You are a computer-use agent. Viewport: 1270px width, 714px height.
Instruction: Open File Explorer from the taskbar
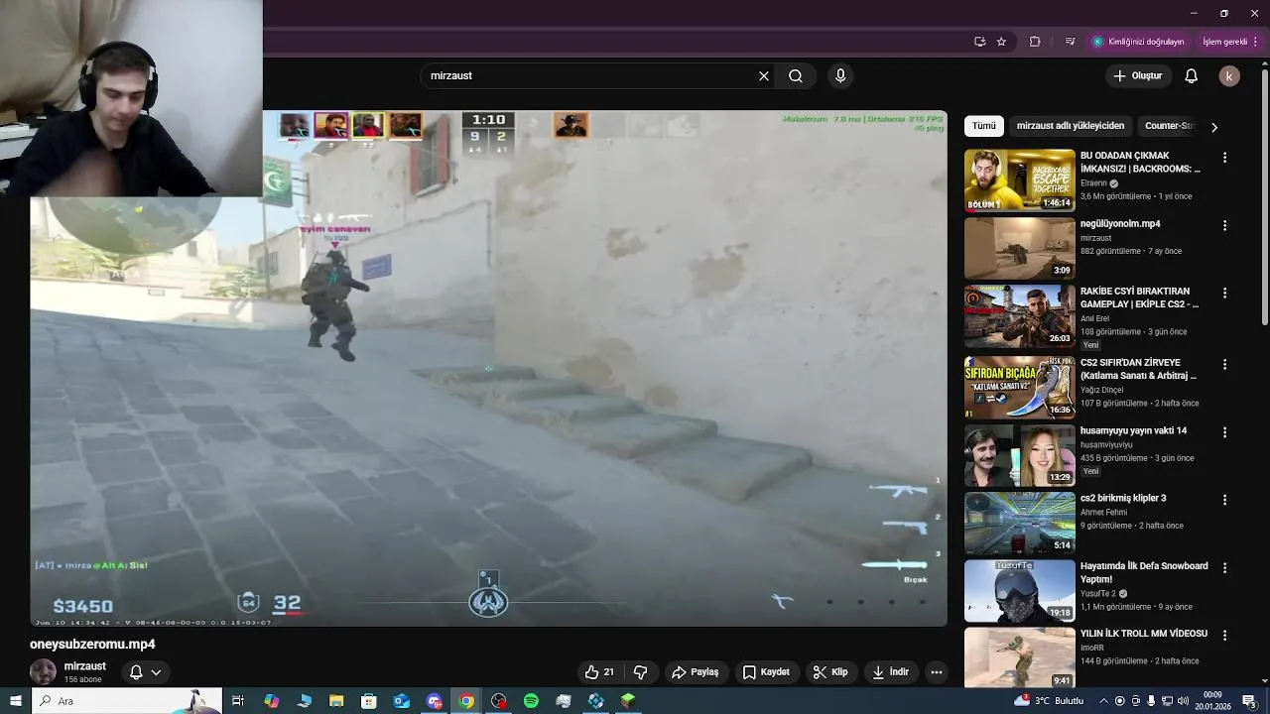tap(336, 701)
